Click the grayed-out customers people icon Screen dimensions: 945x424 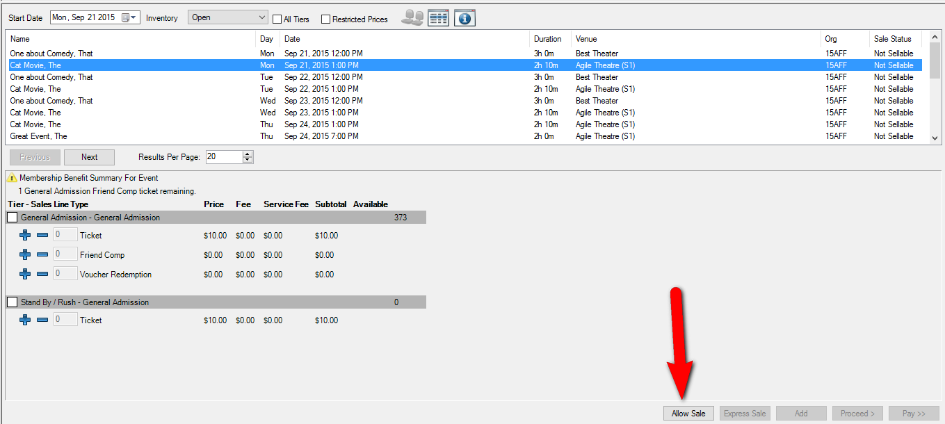pyautogui.click(x=412, y=18)
